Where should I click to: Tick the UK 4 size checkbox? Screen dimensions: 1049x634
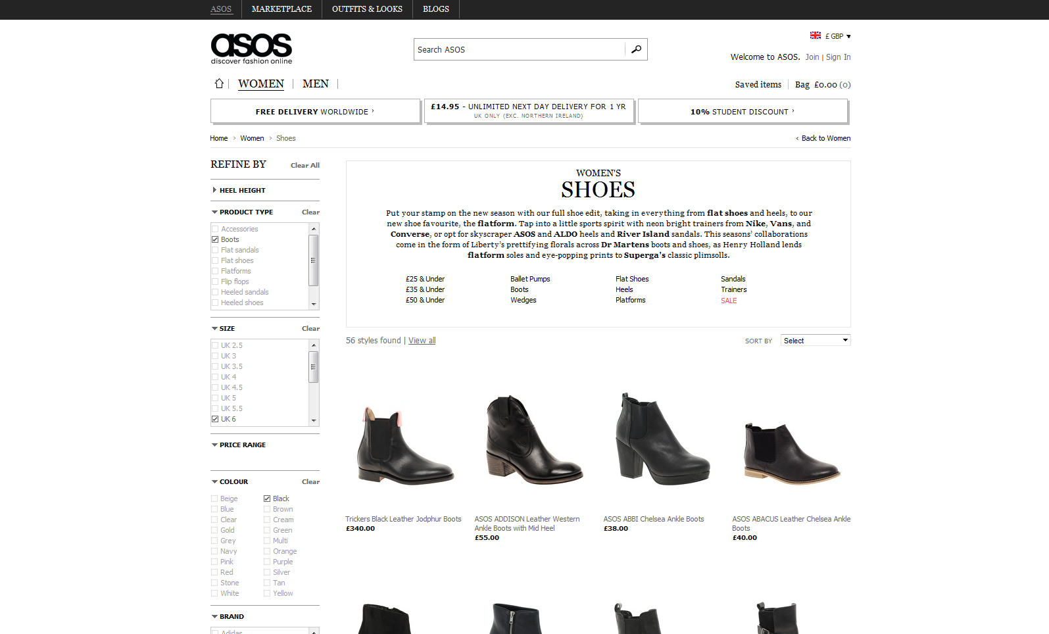[x=215, y=377]
